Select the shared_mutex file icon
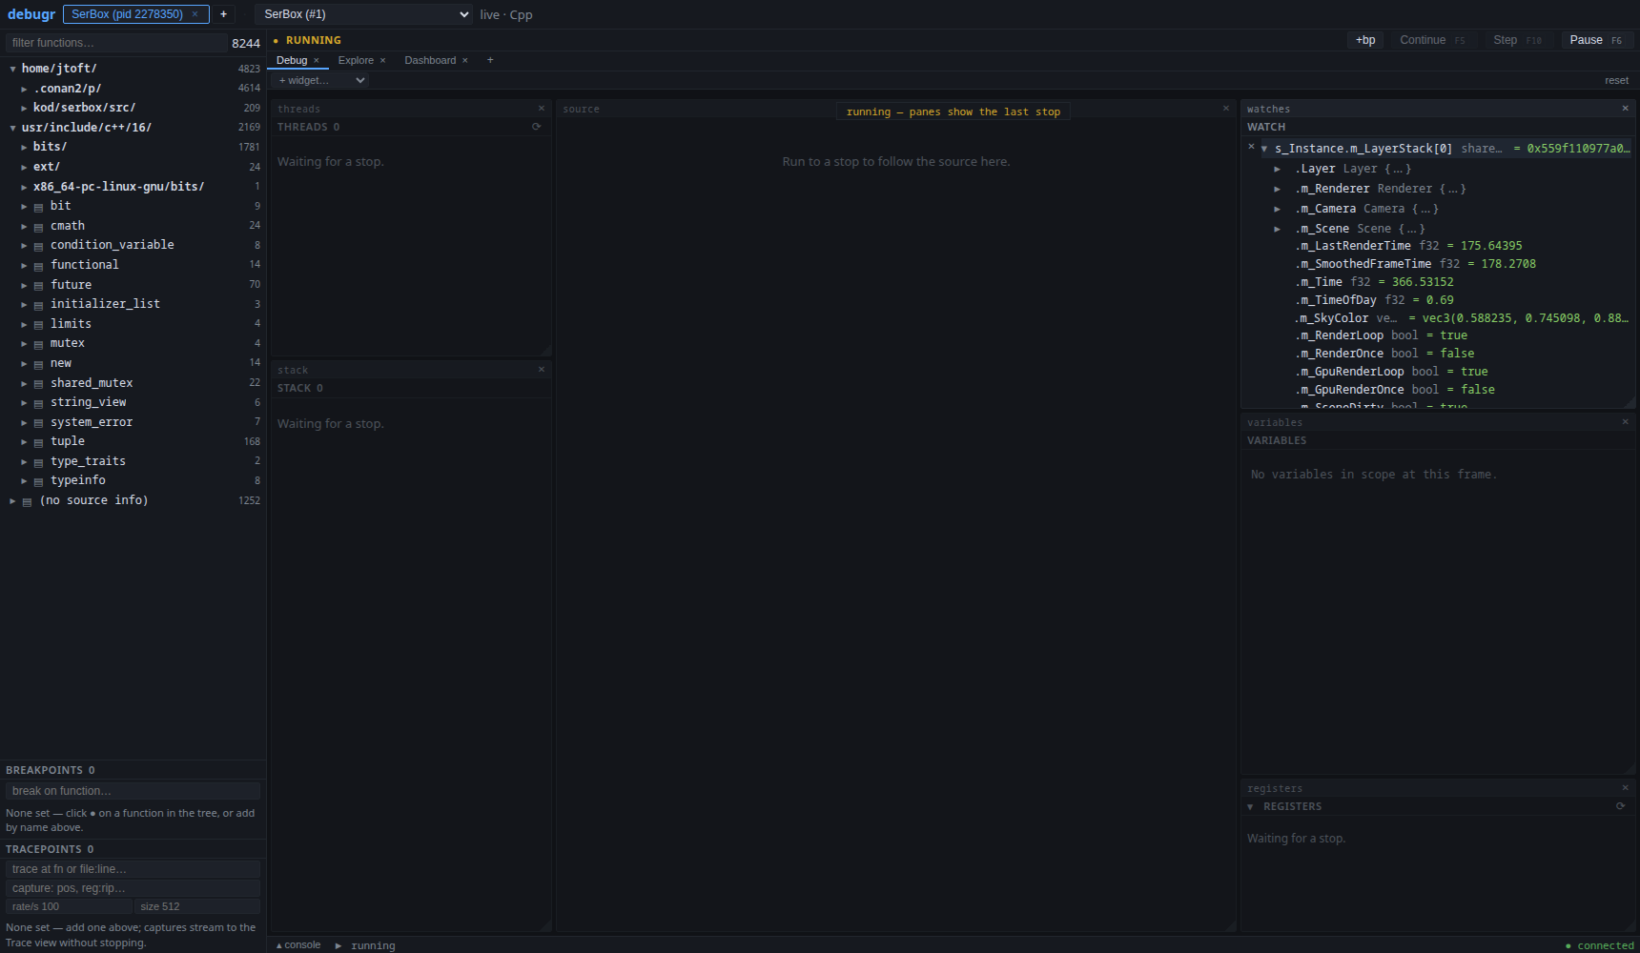The width and height of the screenshot is (1640, 953). pyautogui.click(x=38, y=383)
